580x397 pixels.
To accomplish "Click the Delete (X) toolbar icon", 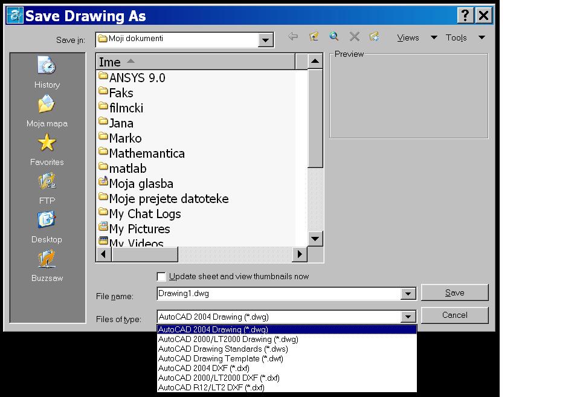I will (355, 36).
